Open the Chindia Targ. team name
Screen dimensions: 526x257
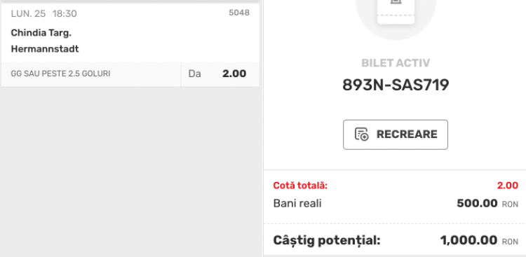(x=41, y=33)
